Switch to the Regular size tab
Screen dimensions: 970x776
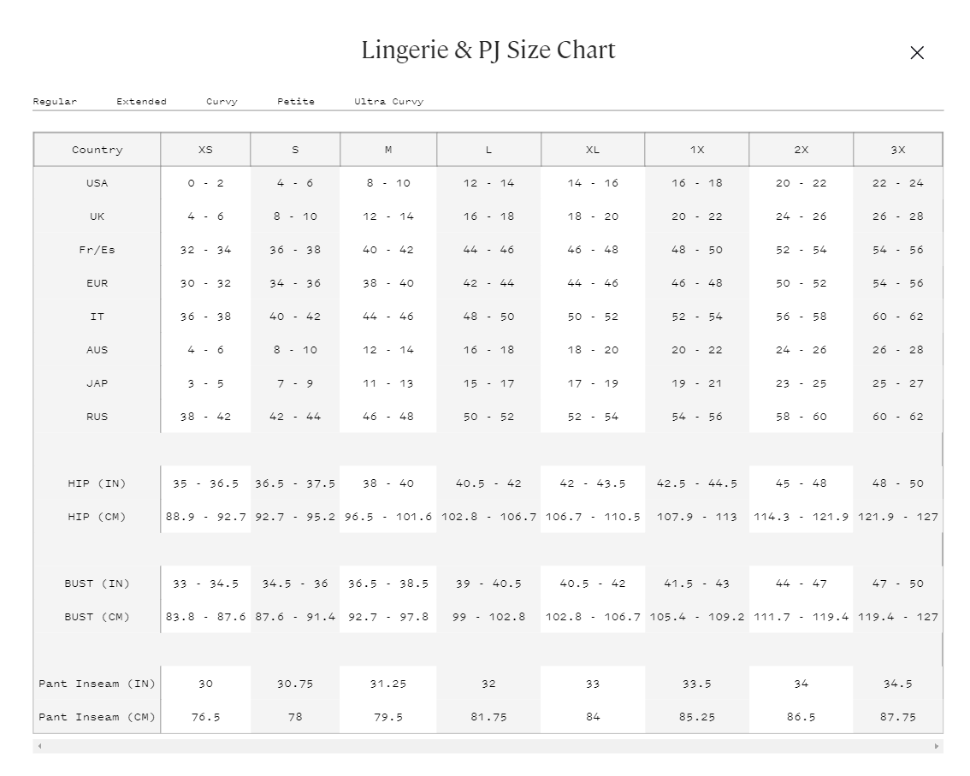pyautogui.click(x=55, y=102)
